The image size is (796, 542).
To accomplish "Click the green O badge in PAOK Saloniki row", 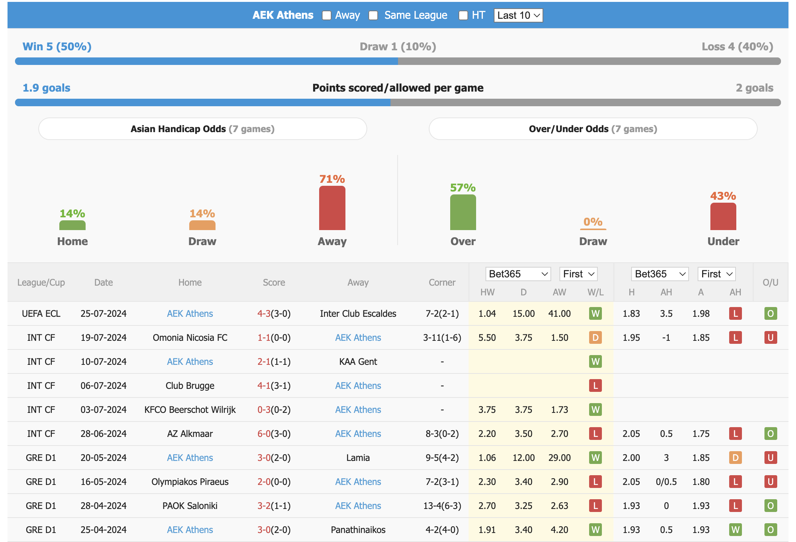I will coord(770,506).
